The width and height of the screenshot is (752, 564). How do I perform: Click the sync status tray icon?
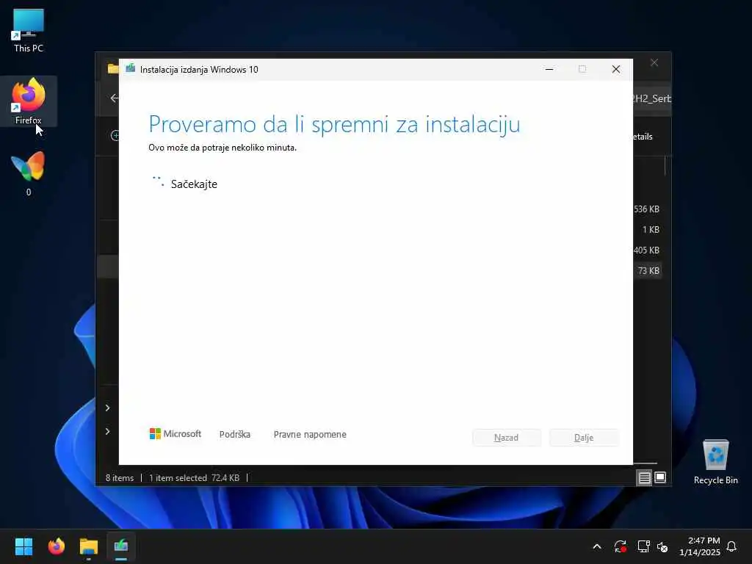pos(620,546)
